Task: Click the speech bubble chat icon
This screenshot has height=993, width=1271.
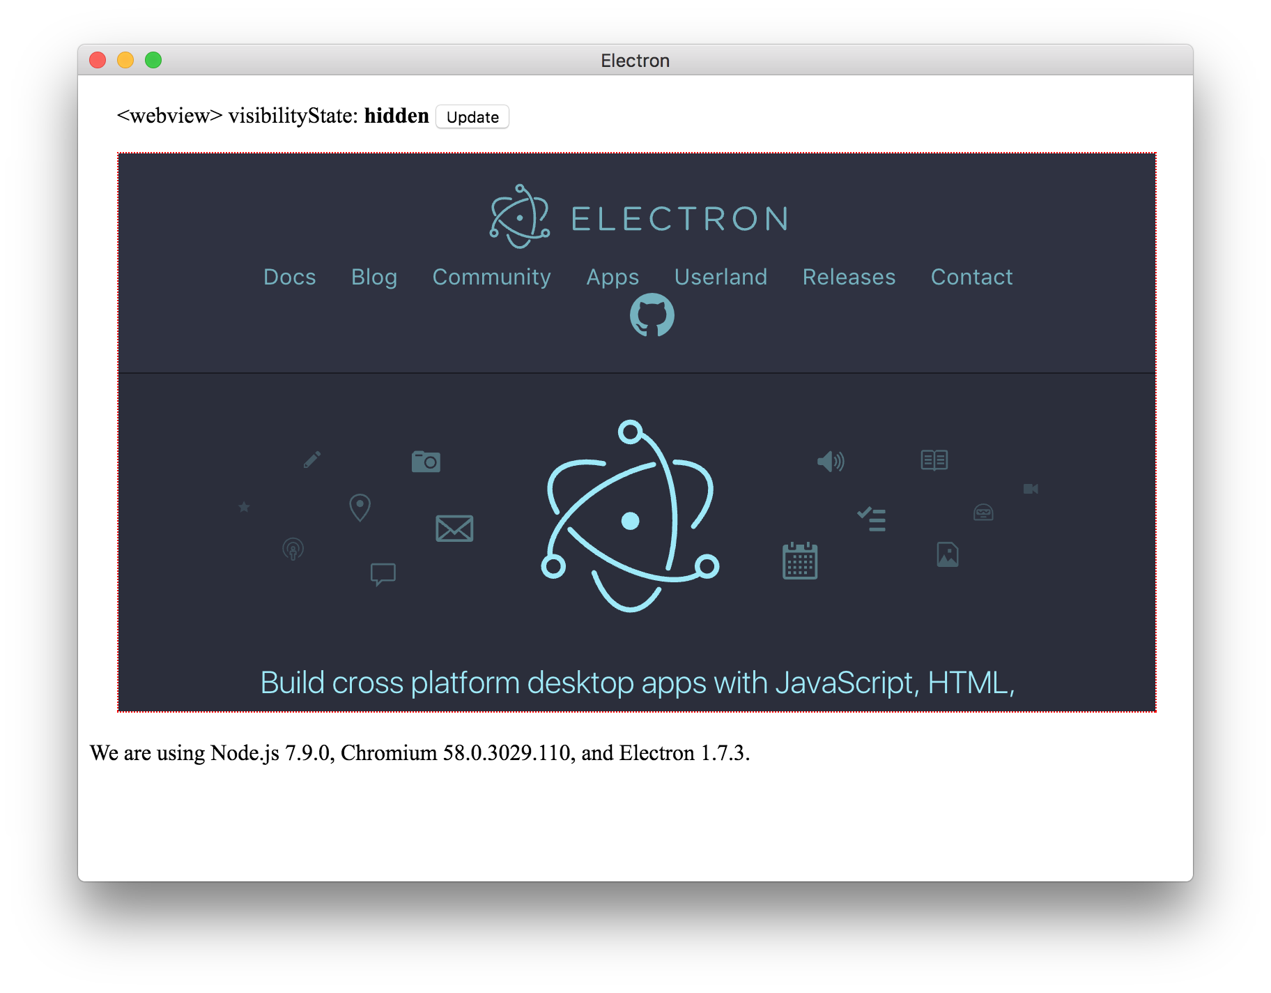Action: click(383, 574)
